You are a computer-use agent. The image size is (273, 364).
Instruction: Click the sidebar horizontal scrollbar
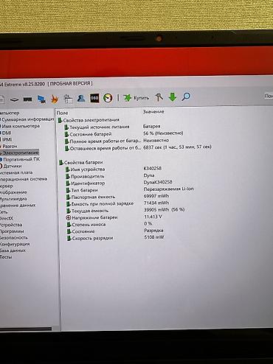(26, 329)
